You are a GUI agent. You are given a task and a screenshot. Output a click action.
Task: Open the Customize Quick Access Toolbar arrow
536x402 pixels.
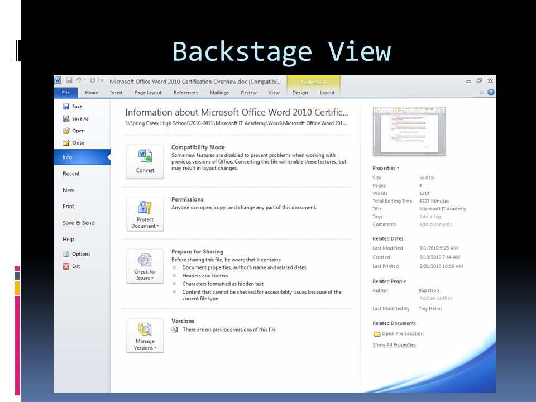point(102,80)
